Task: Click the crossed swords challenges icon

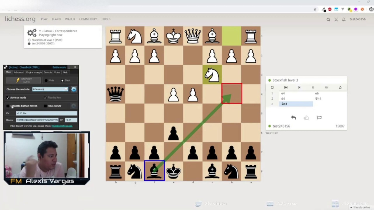Action: coord(336,20)
